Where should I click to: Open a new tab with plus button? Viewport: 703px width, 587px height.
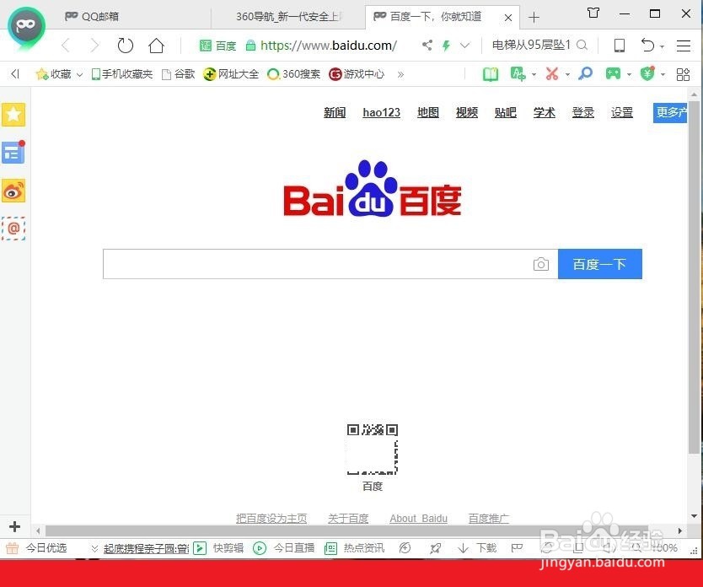coord(534,18)
